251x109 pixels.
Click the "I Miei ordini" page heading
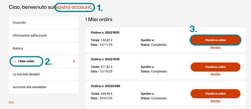pyautogui.click(x=99, y=19)
